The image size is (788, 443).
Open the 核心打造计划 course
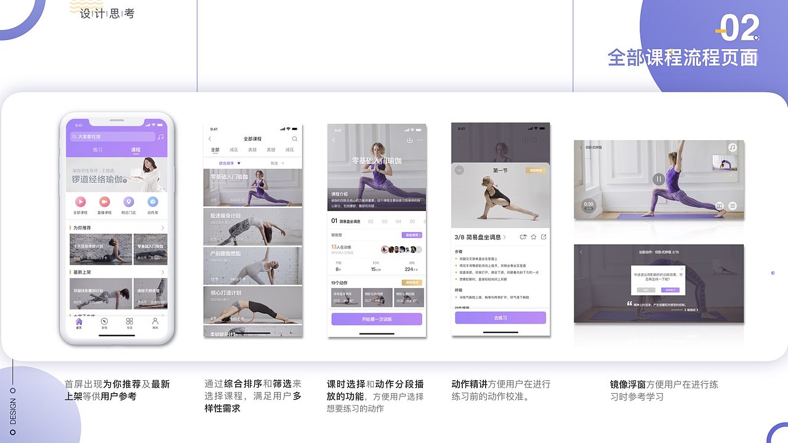coord(252,306)
